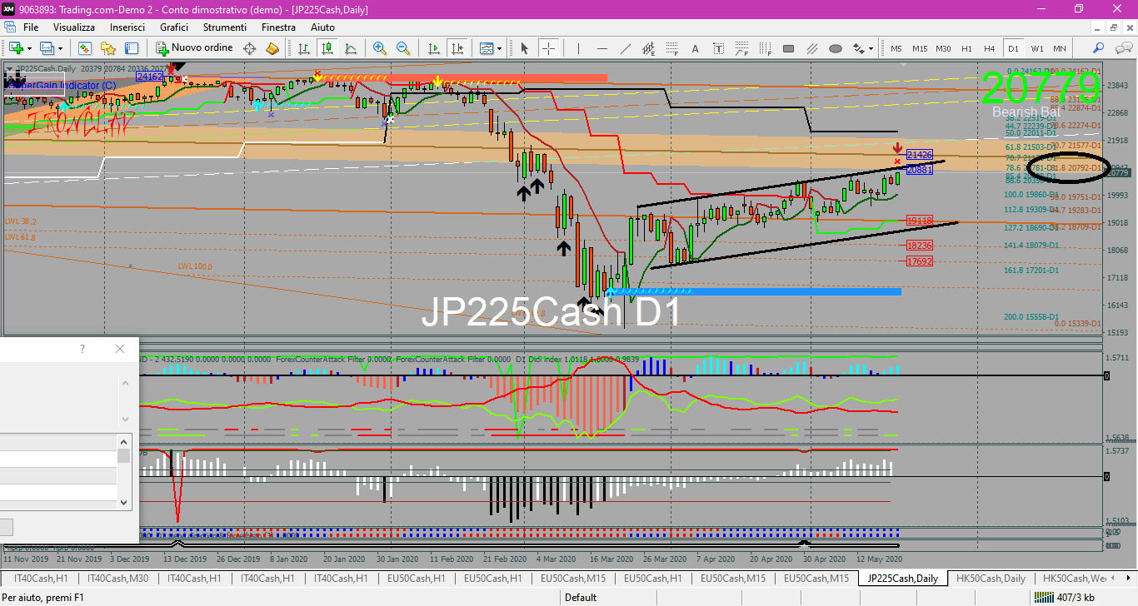Expand the new chart dropdown arrow
Image resolution: width=1138 pixels, height=606 pixels.
[x=29, y=48]
